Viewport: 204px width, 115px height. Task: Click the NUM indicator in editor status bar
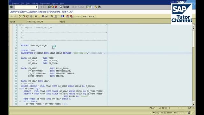189,108
